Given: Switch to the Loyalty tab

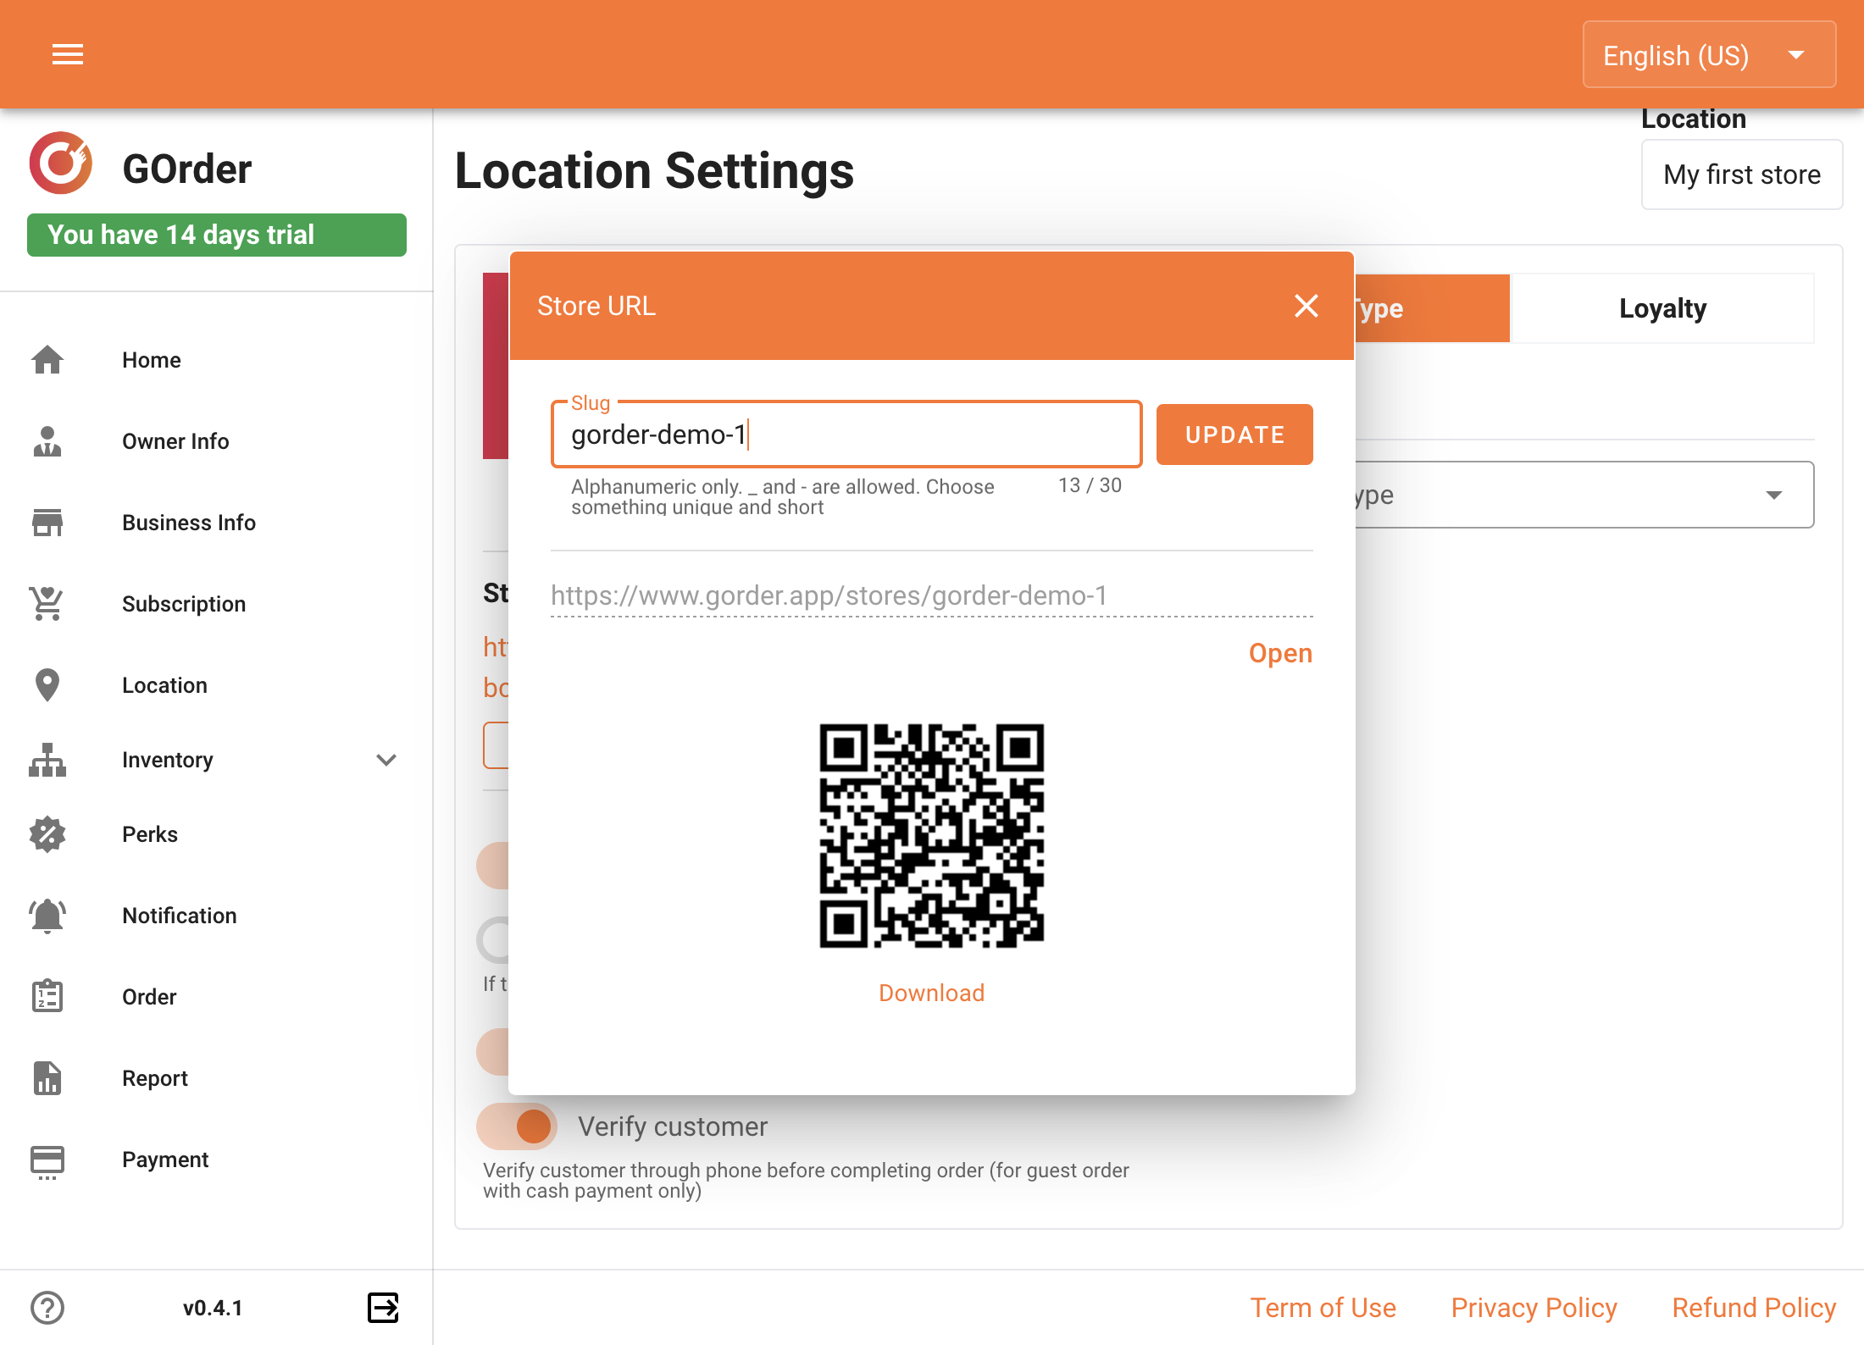Looking at the screenshot, I should coord(1662,308).
